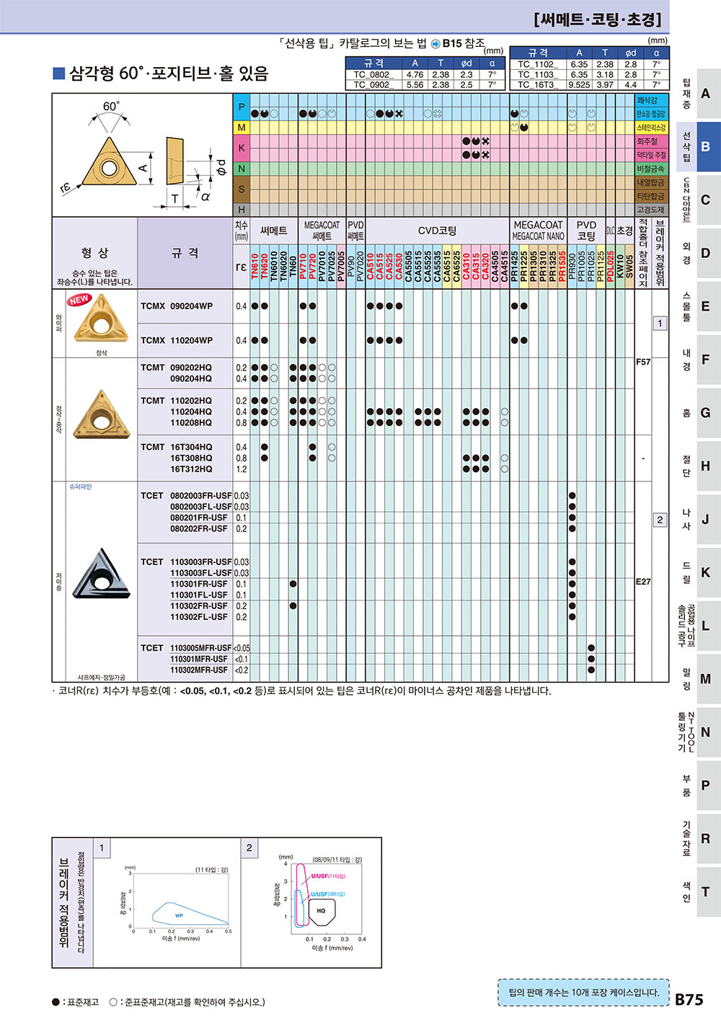This screenshot has width=721, height=1020.
Task: Click the gray H material row label
Action: coord(242,210)
